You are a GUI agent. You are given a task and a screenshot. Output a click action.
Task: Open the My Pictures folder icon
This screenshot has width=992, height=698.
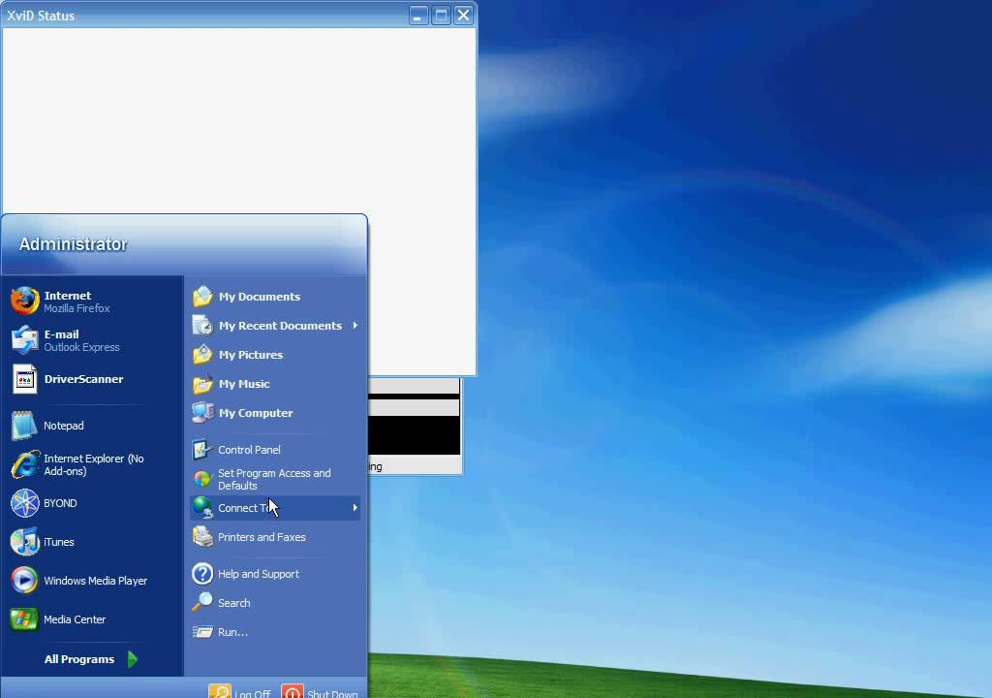coord(202,355)
